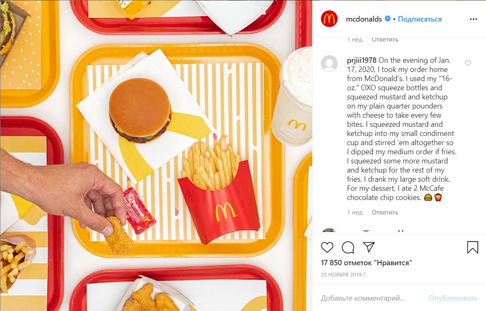Click the McDonald's profile avatar logo
This screenshot has width=486, height=311.
coord(329,19)
